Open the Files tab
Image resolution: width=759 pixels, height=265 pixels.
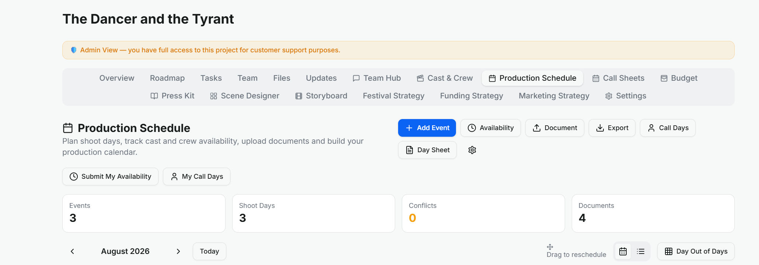[x=282, y=78]
